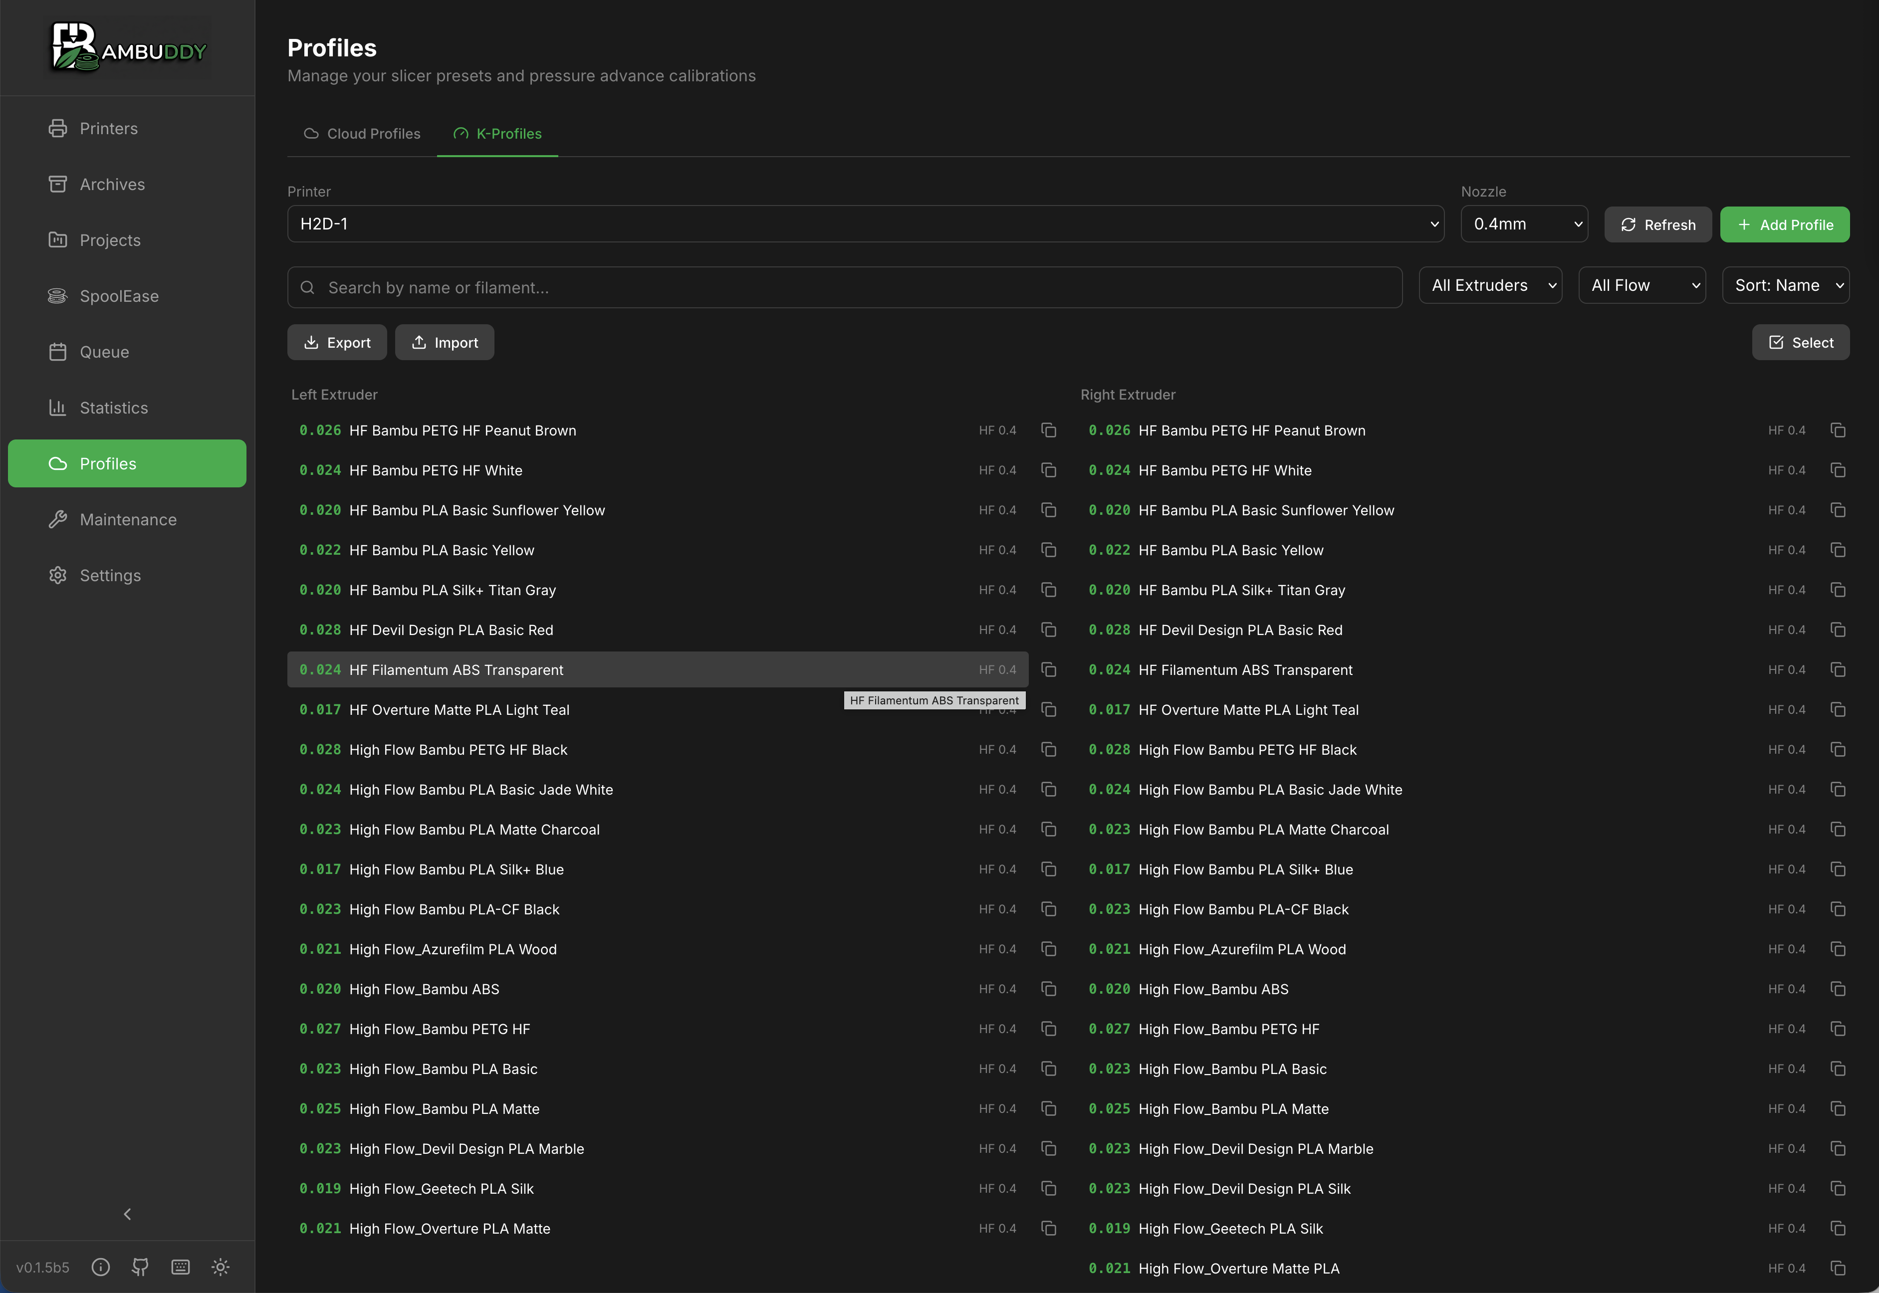Expand the Nozzle 0.4mm dropdown
Screen dimensions: 1879x1293
click(1523, 223)
